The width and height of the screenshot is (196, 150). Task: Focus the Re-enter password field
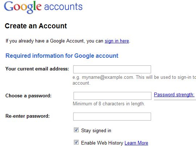(x=112, y=117)
